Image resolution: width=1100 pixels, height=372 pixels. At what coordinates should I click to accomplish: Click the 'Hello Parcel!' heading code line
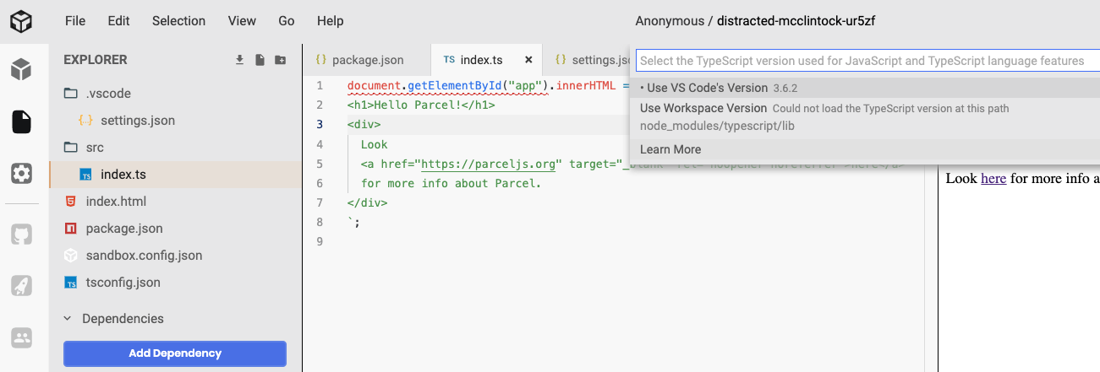pos(421,105)
